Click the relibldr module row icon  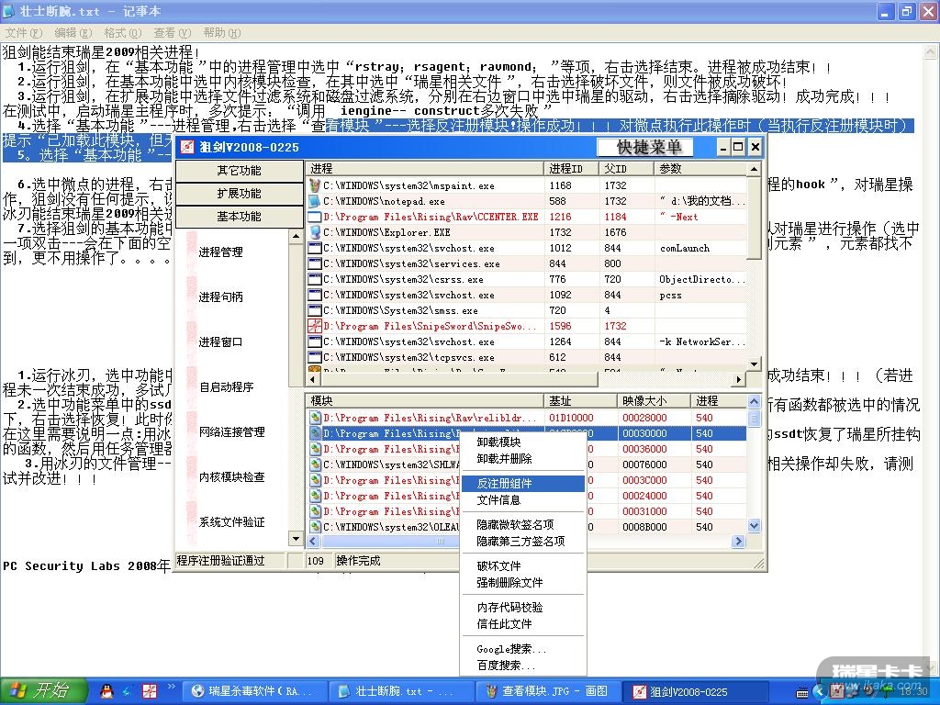click(315, 418)
